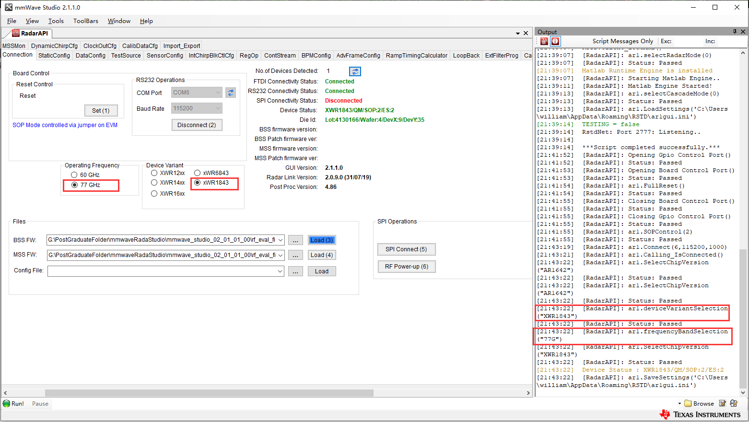Click the mmWave Studio title bar icon
This screenshot has width=749, height=422.
9,7
